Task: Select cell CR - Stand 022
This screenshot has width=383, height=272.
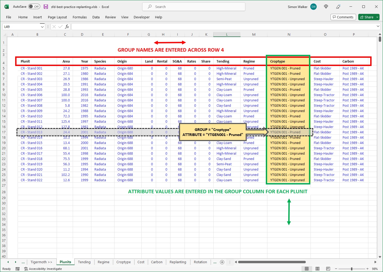Action: [x=37, y=180]
